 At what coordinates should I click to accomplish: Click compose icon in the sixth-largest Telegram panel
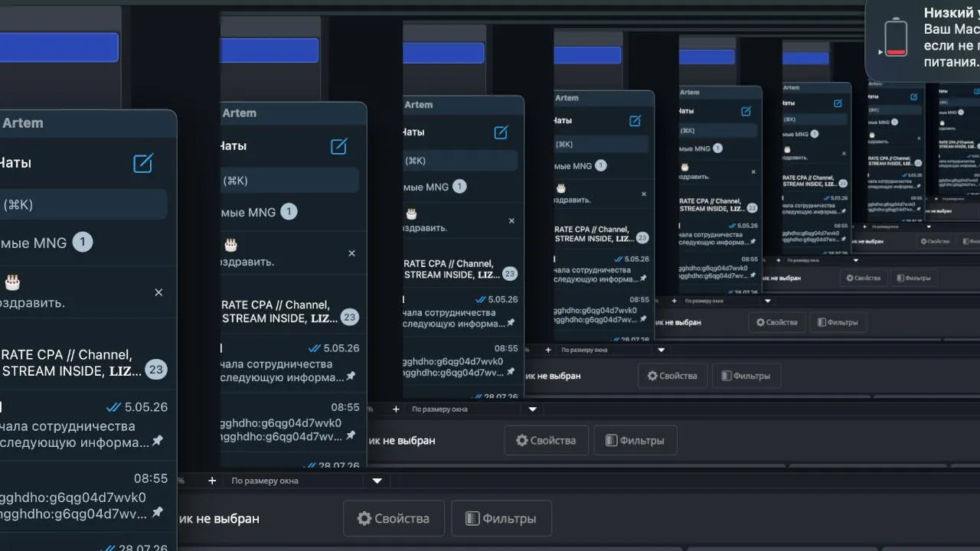(x=838, y=103)
